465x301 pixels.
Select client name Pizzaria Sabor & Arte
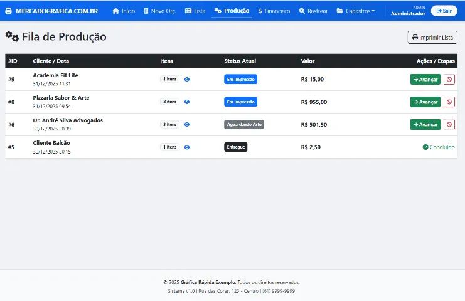[61, 98]
